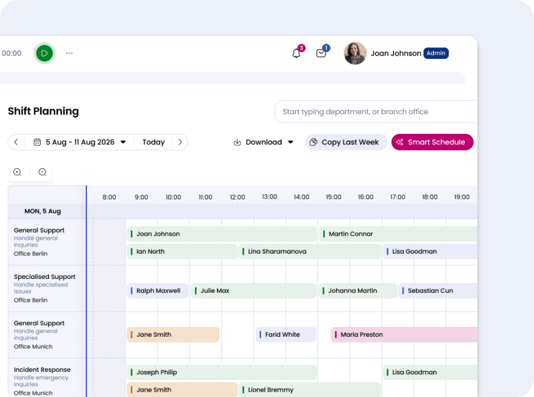
Task: Click Joan Johnson's profile avatar
Action: click(x=355, y=53)
